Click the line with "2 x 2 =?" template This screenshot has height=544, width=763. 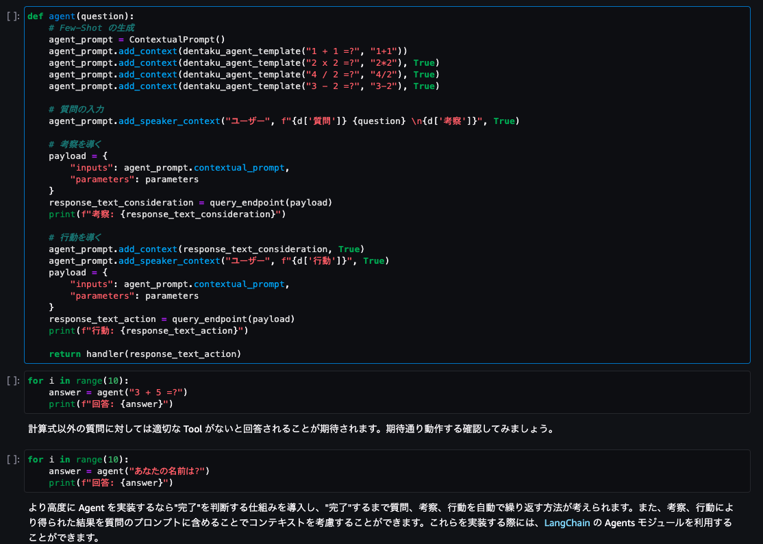point(244,63)
